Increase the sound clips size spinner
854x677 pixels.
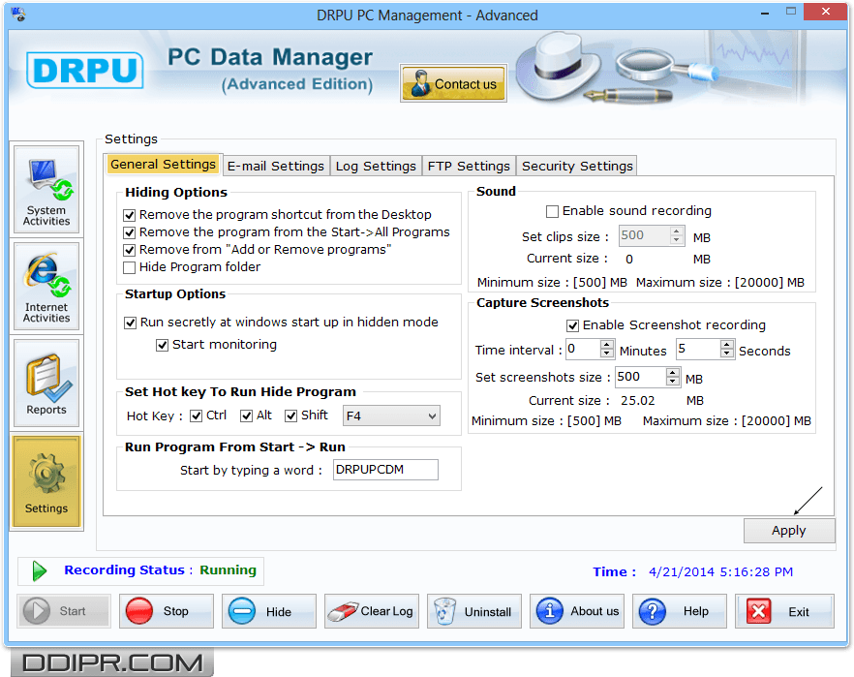677,231
